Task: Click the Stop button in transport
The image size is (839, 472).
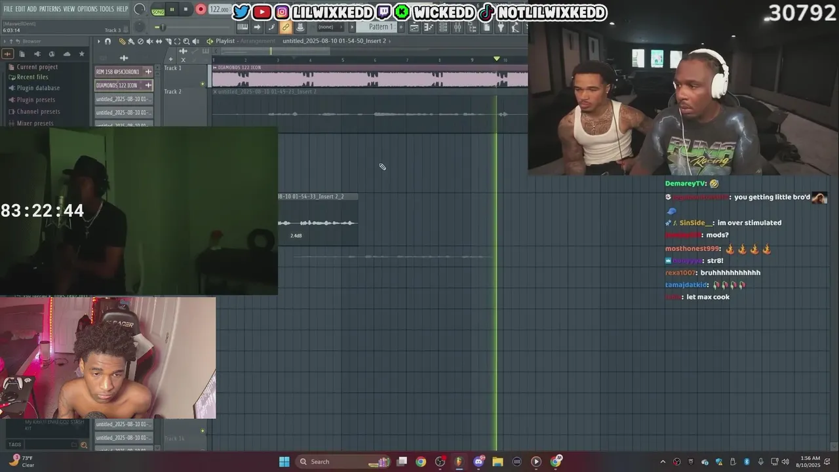Action: click(186, 9)
